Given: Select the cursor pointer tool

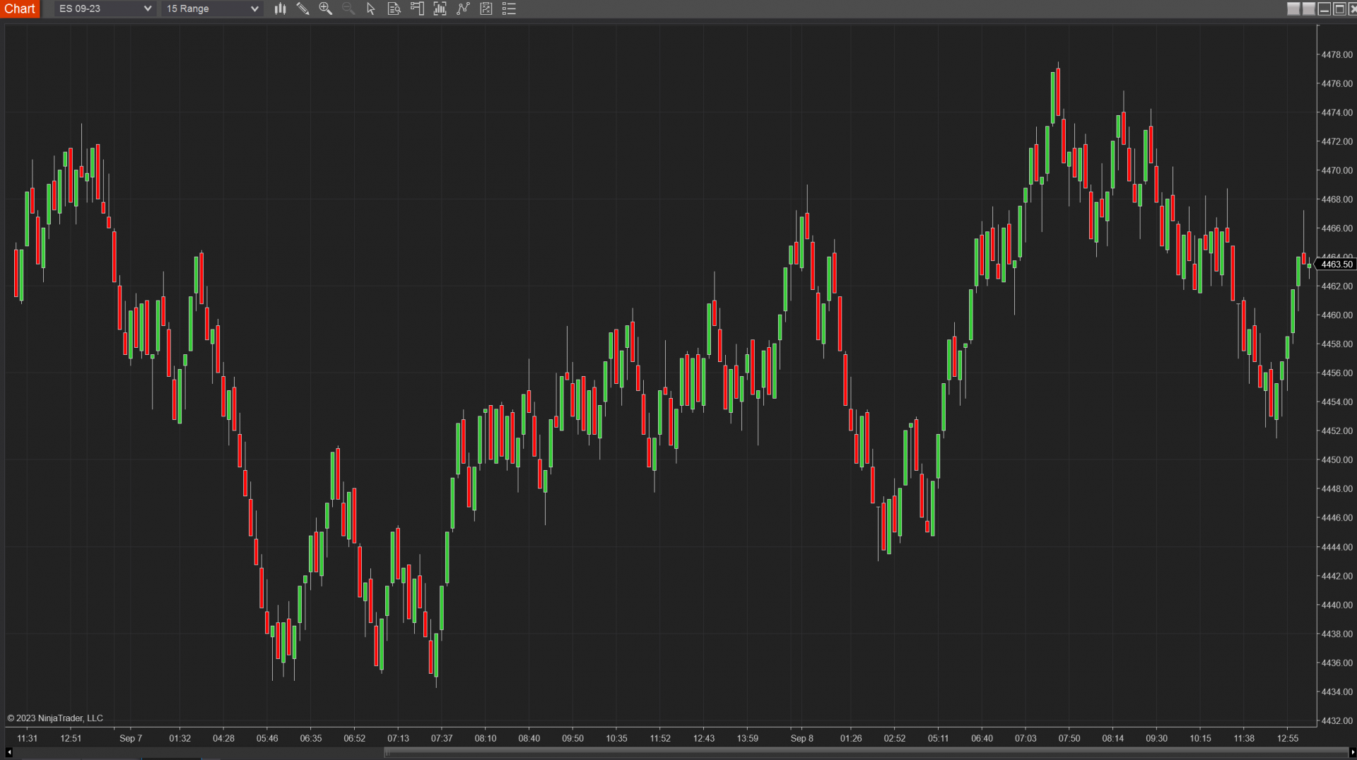Looking at the screenshot, I should click(370, 8).
